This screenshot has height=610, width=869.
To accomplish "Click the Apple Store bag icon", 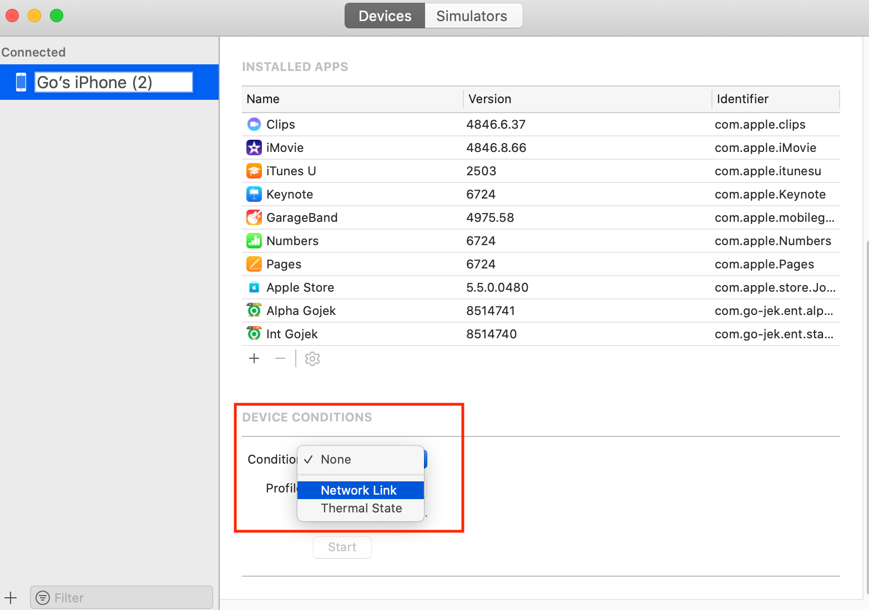I will pyautogui.click(x=254, y=287).
